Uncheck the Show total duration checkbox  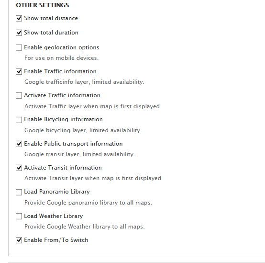(19, 33)
